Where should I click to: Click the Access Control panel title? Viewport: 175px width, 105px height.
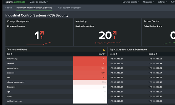[152, 21]
